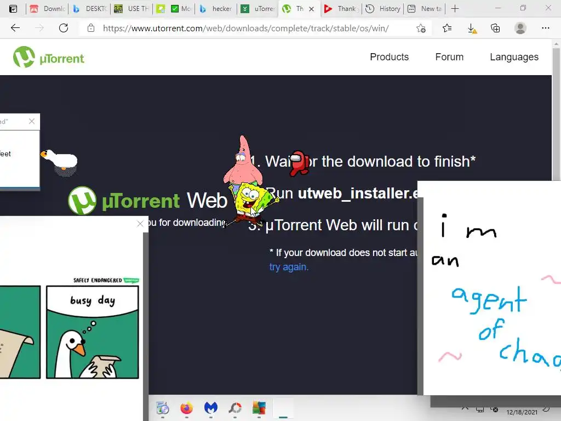Close the active uTorrent Th tab
The width and height of the screenshot is (561, 421).
point(312,9)
